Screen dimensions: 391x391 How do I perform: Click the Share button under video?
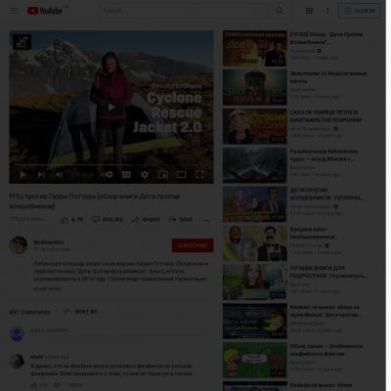click(x=146, y=220)
